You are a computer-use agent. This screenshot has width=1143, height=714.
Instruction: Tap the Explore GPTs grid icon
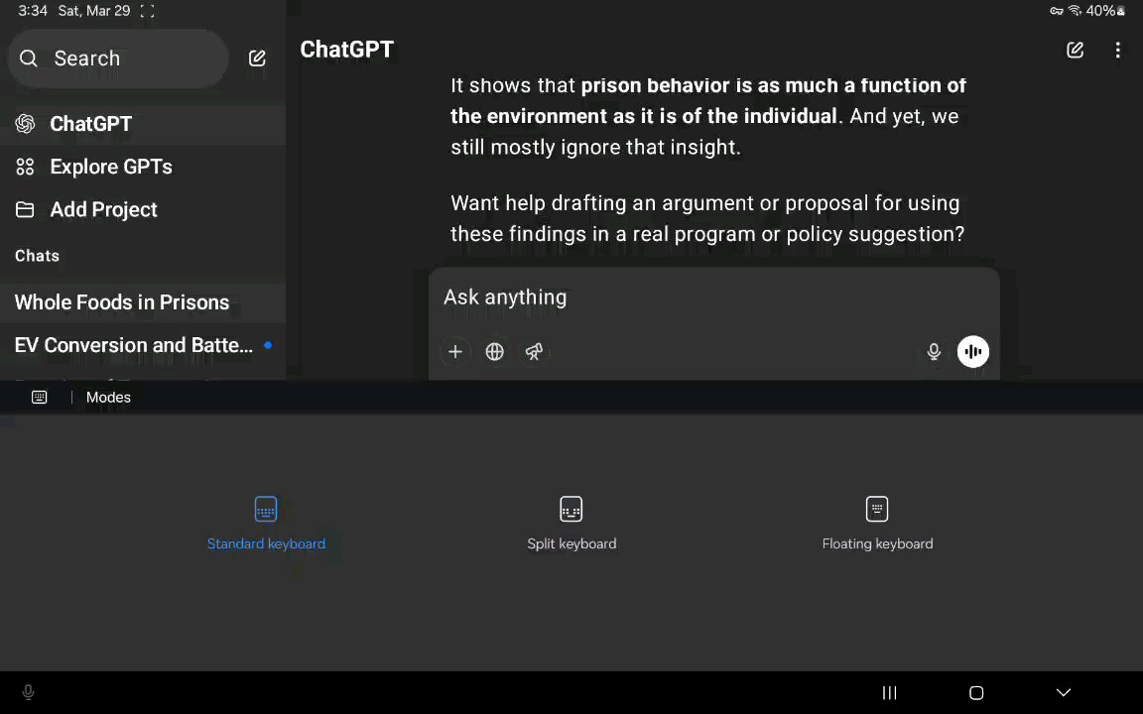26,167
